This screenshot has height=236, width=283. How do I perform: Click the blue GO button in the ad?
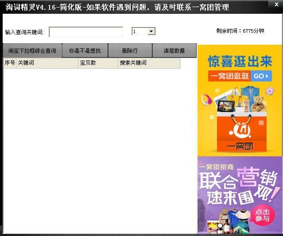pyautogui.click(x=261, y=76)
